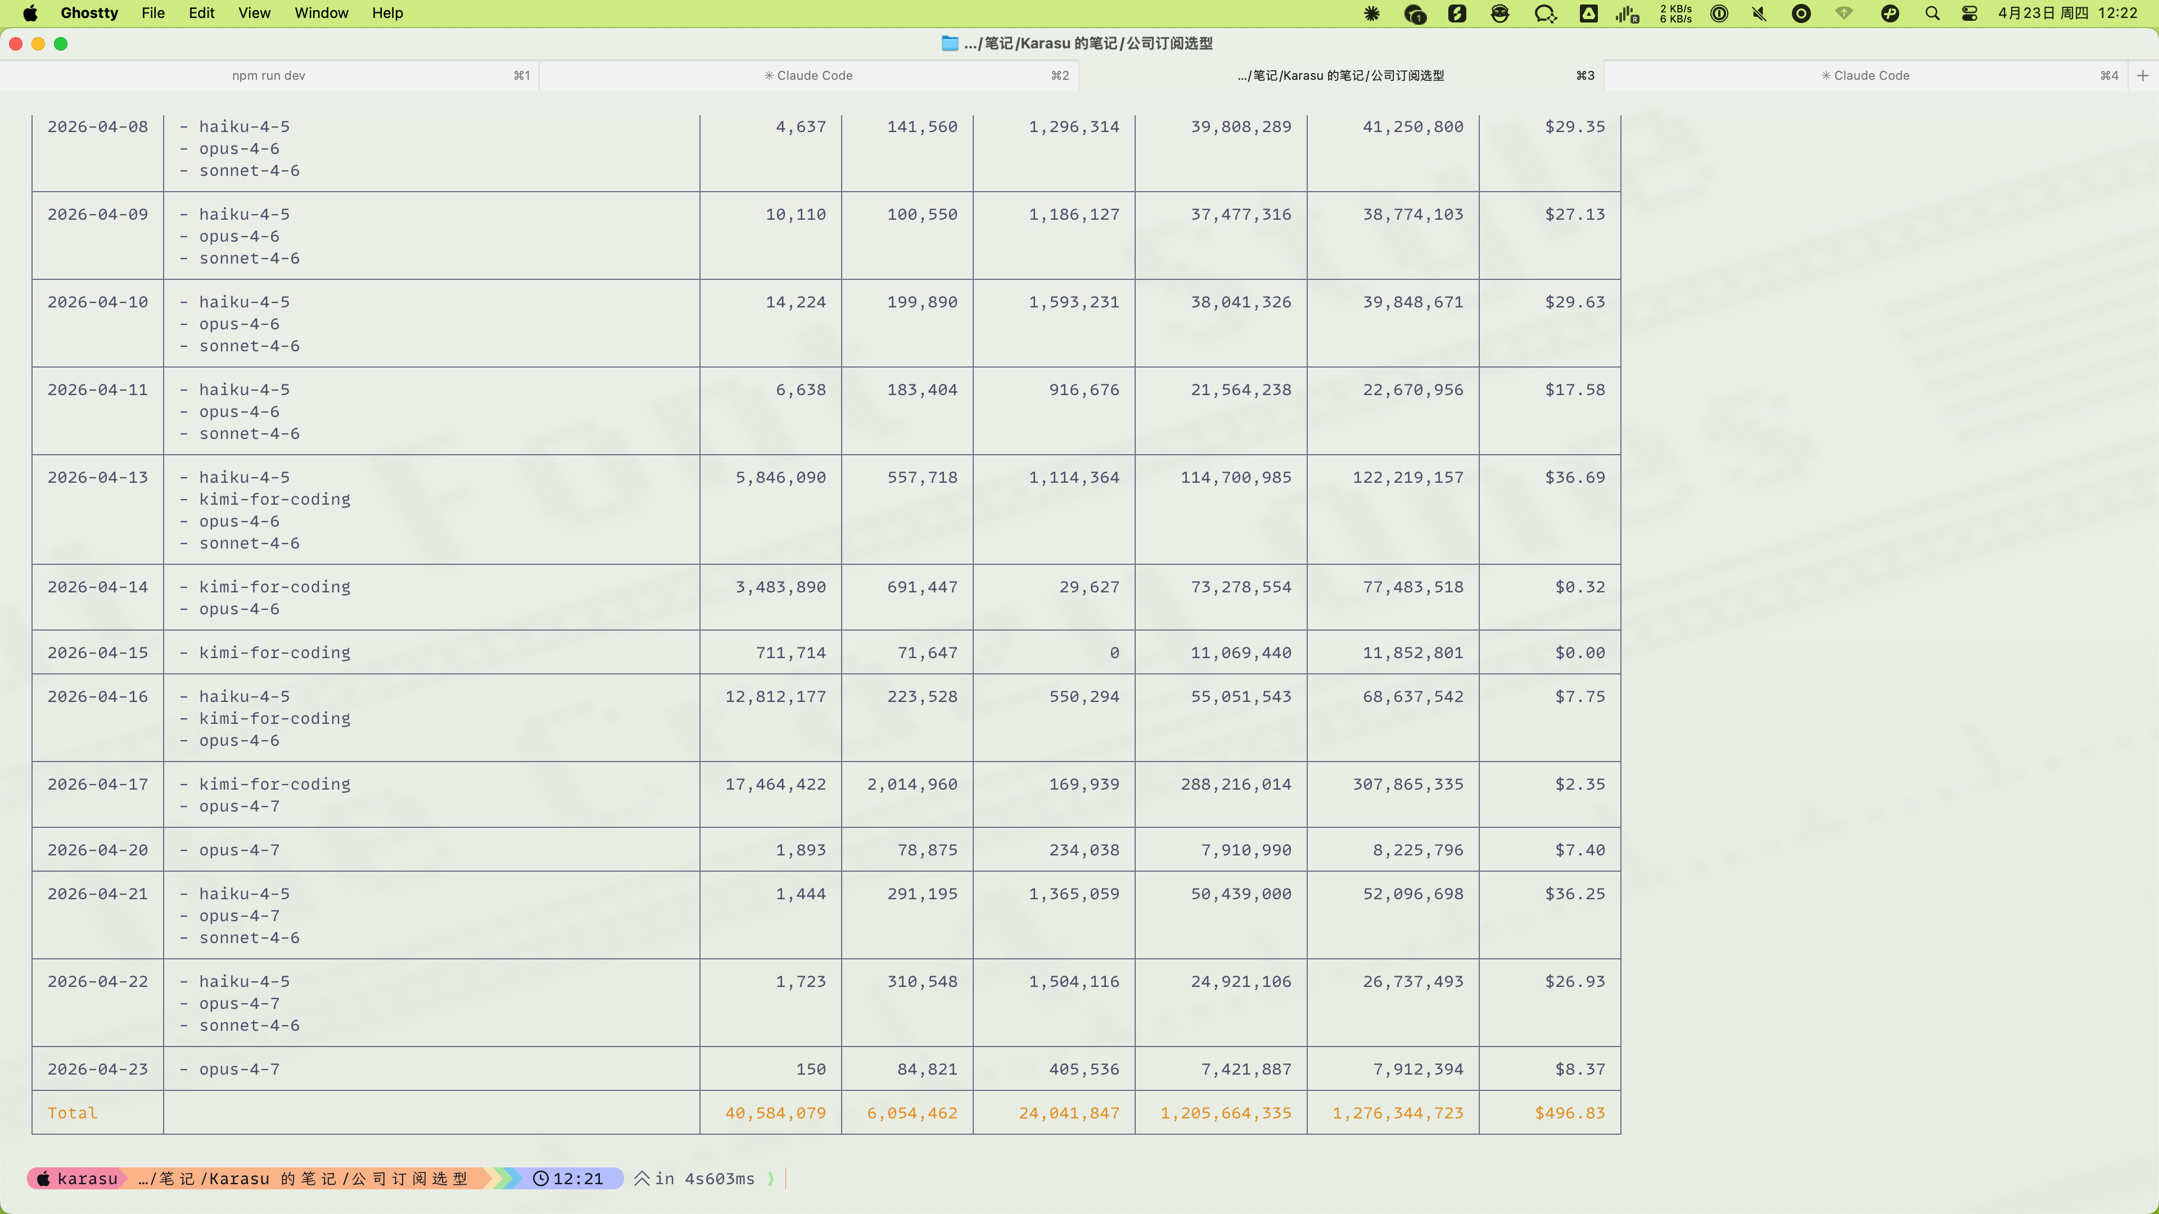Switch to the Claude Code tab ⌘4
This screenshot has height=1214, width=2159.
tap(1866, 75)
